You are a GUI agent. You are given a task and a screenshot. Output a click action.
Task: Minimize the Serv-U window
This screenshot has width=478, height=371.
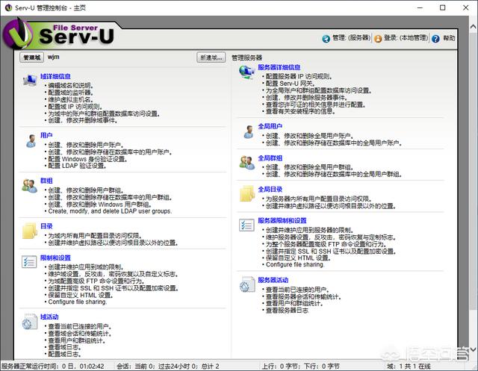[x=420, y=7]
